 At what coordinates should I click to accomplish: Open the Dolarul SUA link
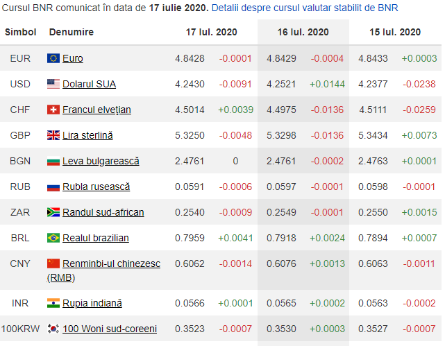click(x=89, y=84)
